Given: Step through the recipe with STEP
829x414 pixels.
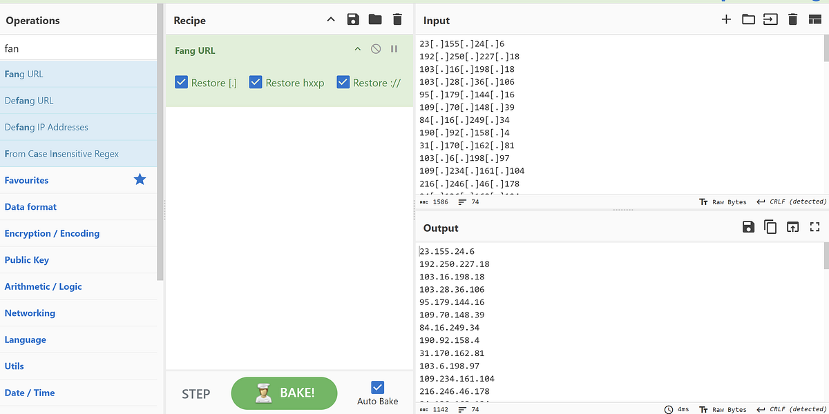Looking at the screenshot, I should (196, 393).
